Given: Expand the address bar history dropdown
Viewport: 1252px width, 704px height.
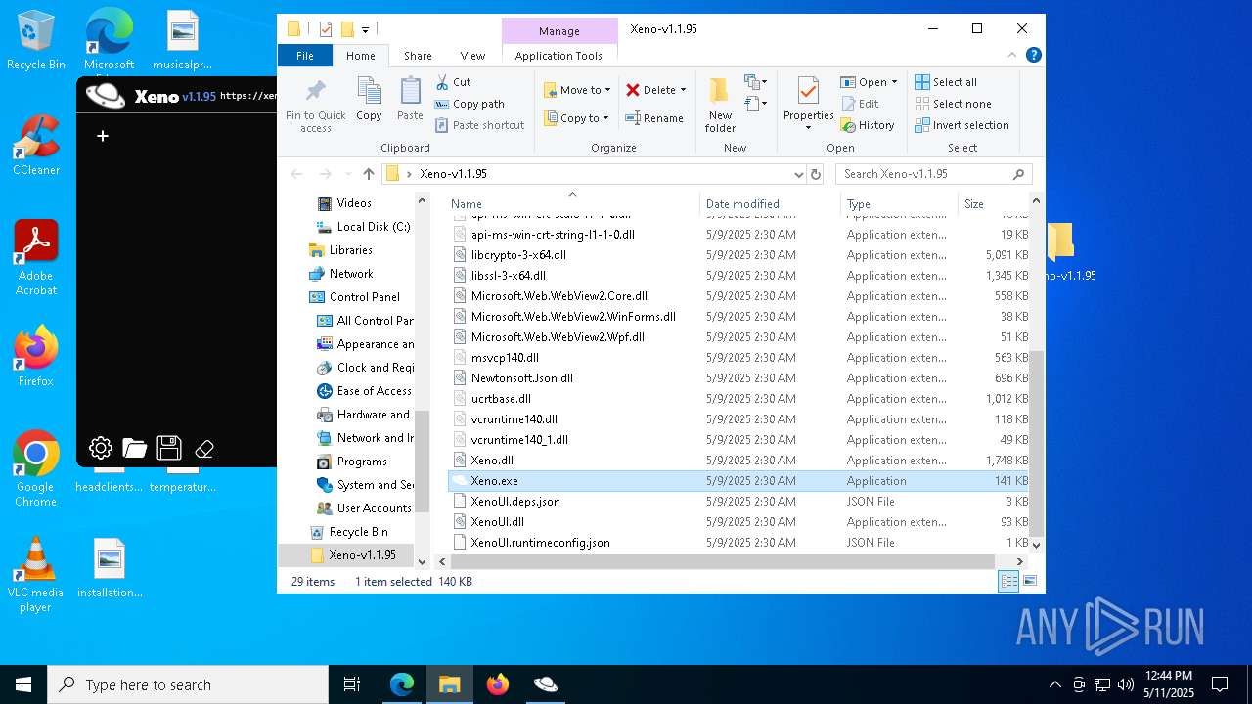Looking at the screenshot, I should click(x=800, y=174).
